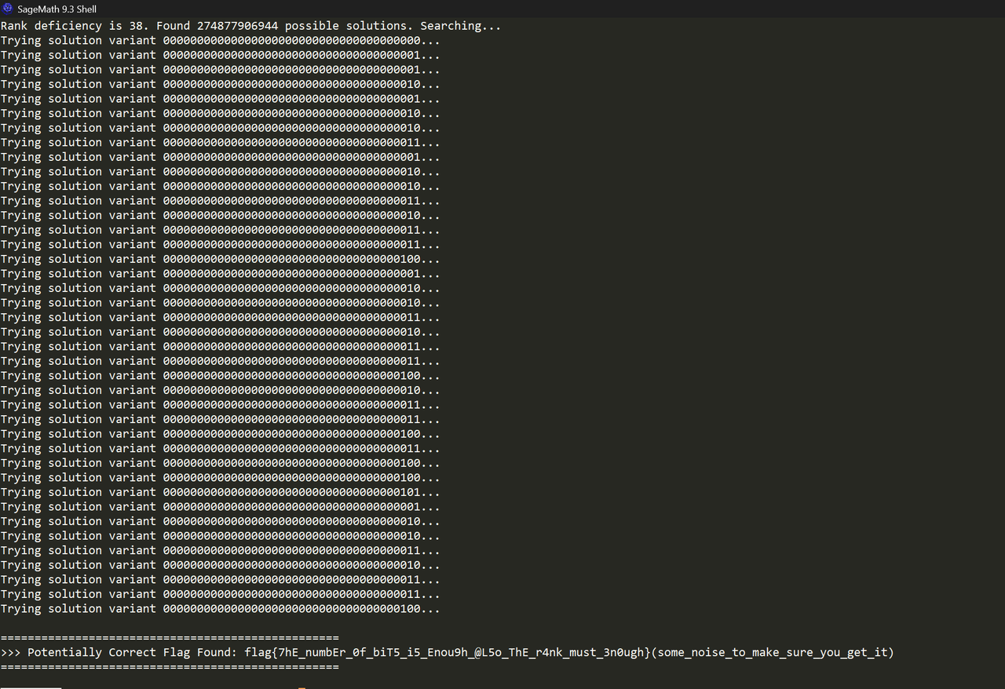Click the SageMath icon in the title bar
The height and width of the screenshot is (689, 1005).
8,9
